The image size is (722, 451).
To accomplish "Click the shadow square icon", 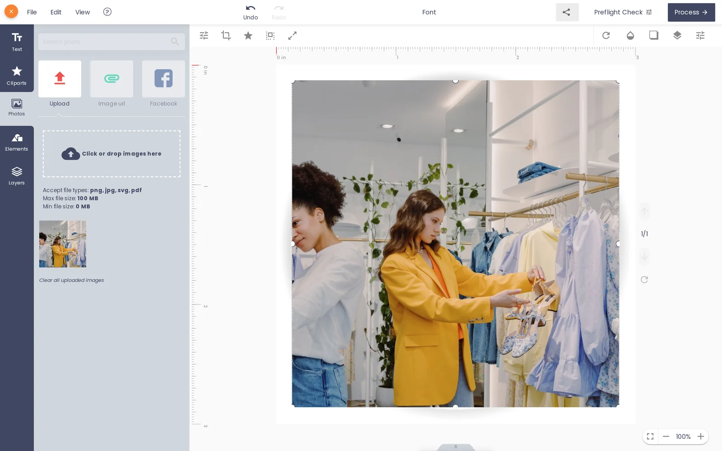I will point(654,35).
